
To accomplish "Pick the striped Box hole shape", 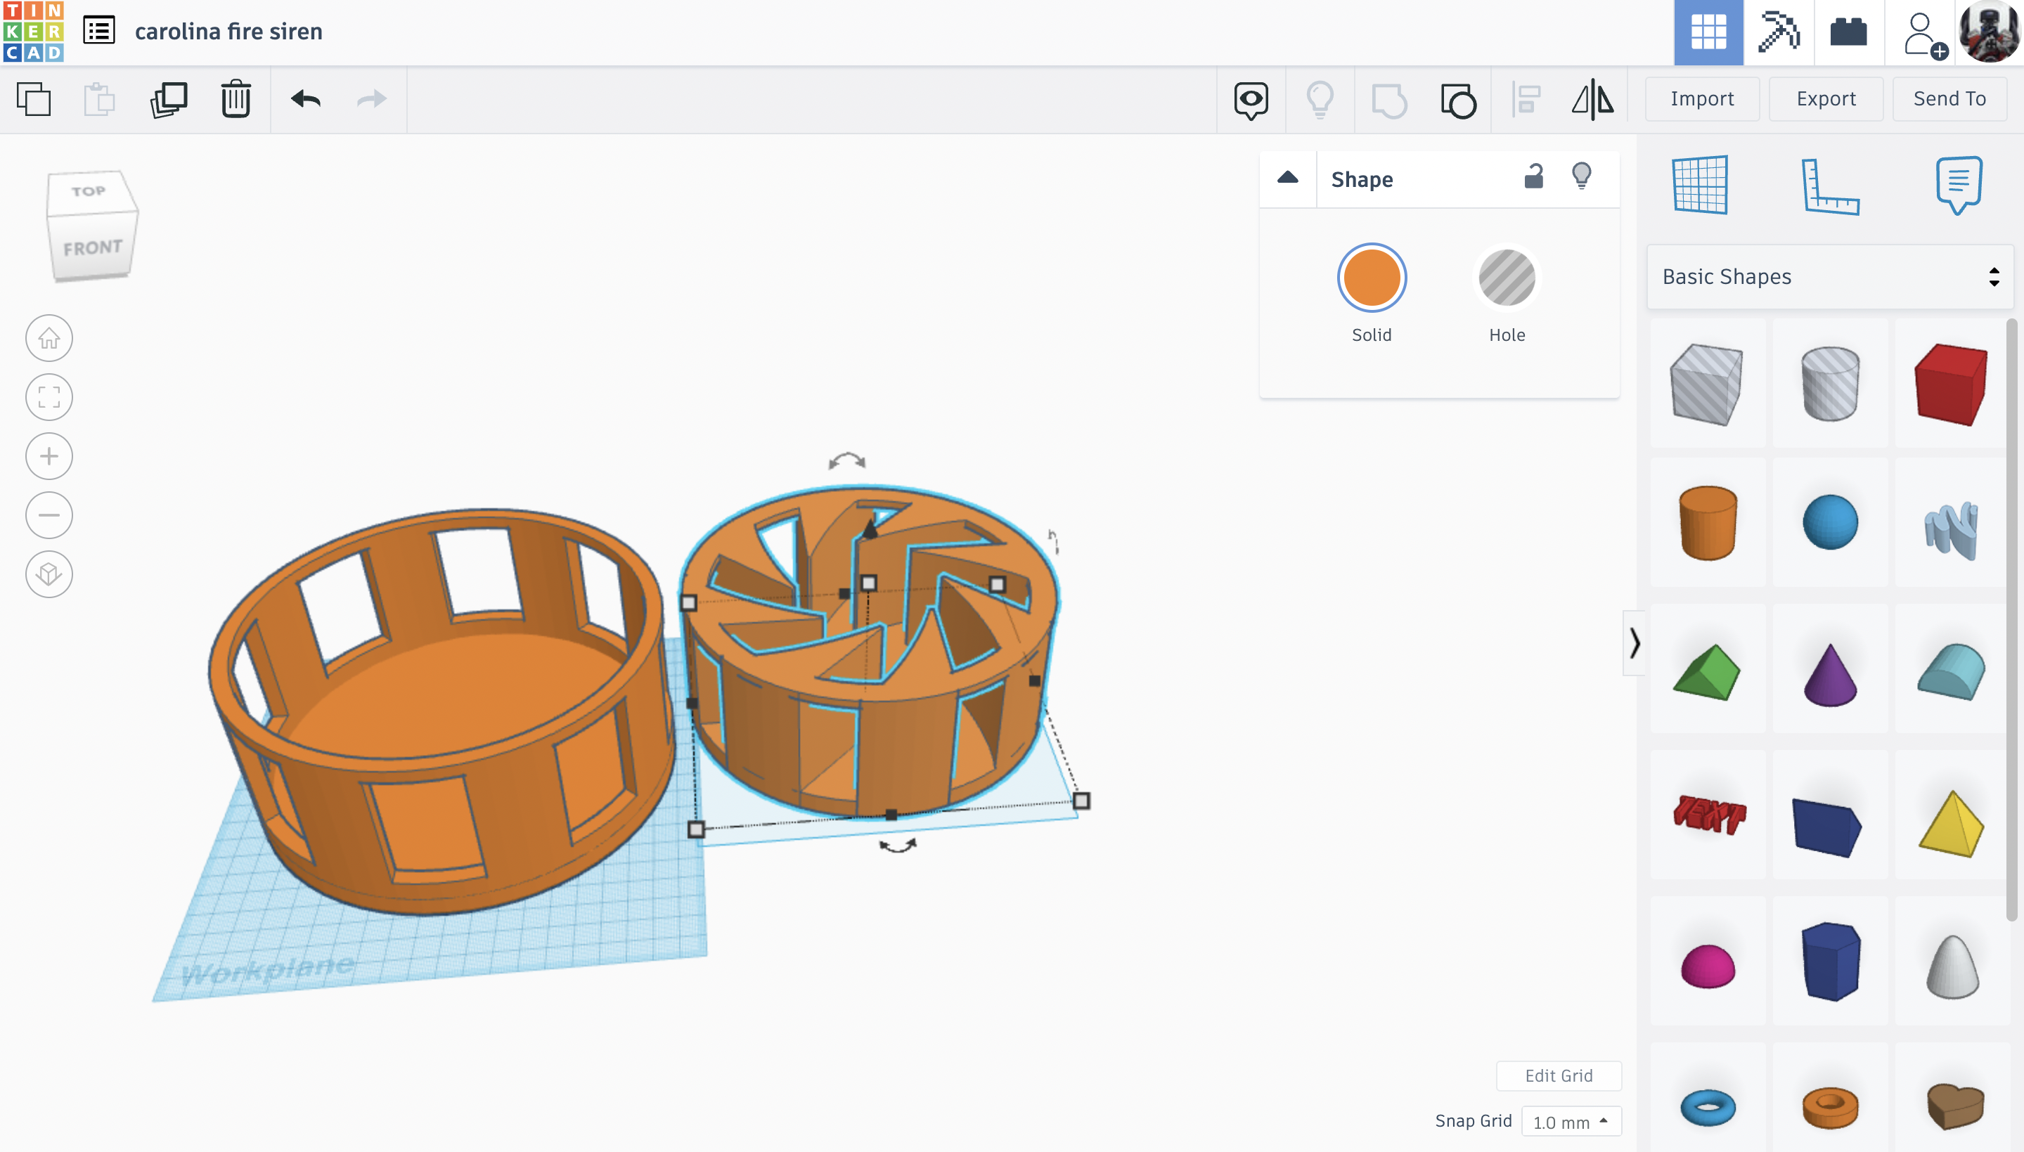I will click(1708, 384).
